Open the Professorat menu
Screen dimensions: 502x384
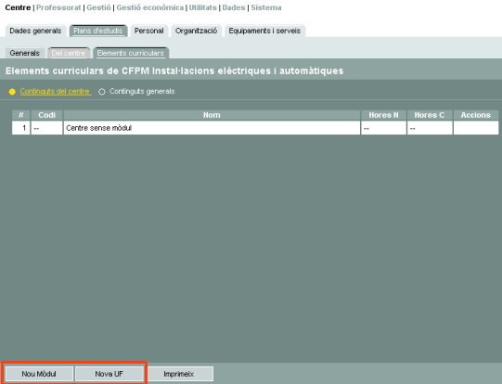tap(58, 7)
